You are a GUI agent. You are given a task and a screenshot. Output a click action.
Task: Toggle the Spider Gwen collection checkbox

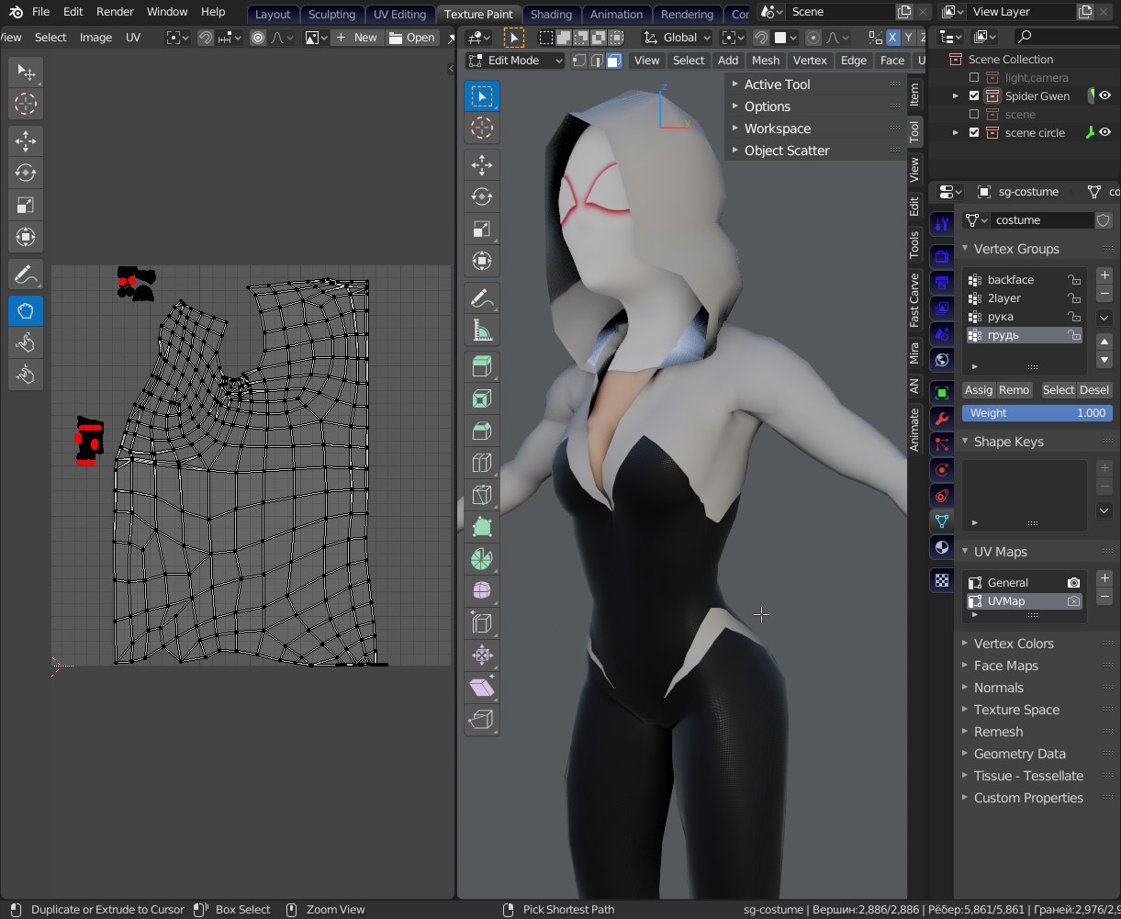pos(974,95)
